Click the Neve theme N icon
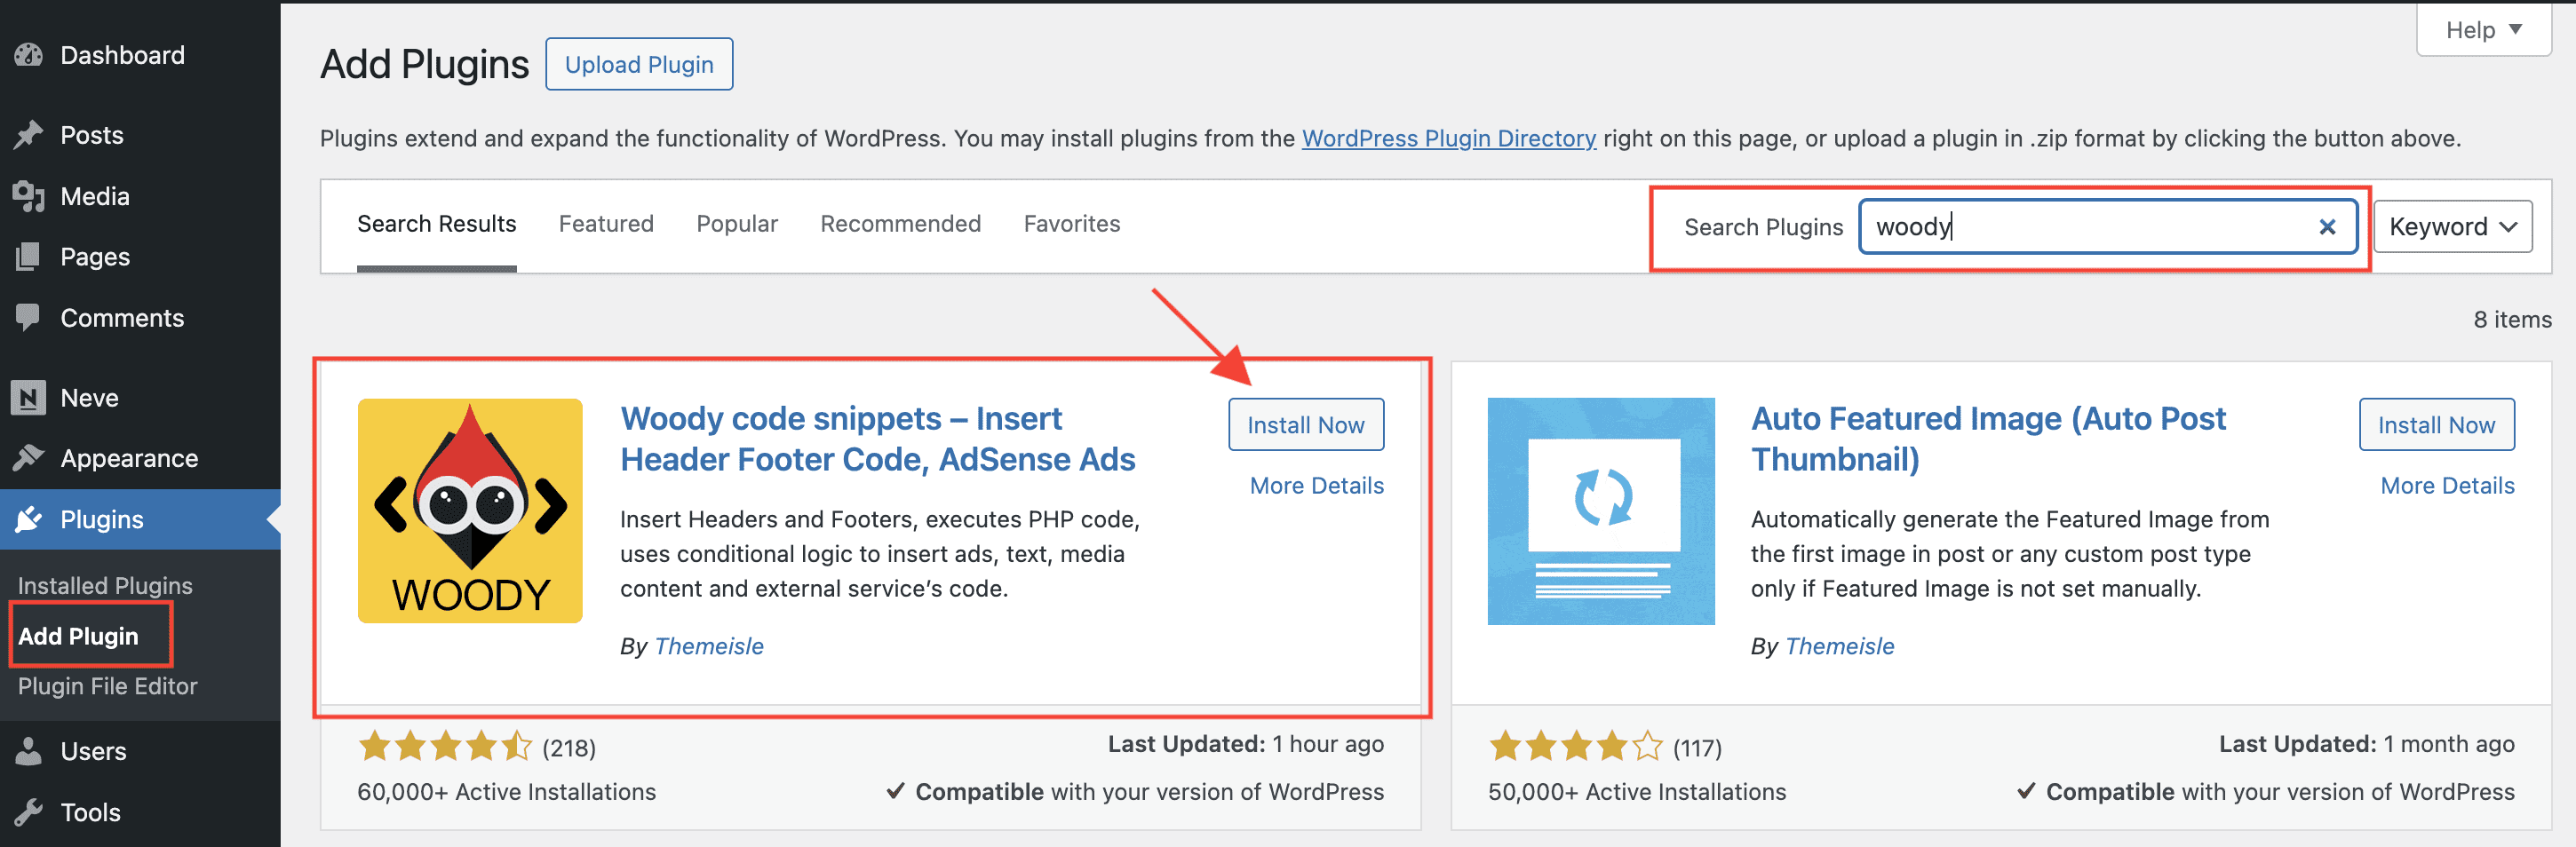The width and height of the screenshot is (2576, 847). click(29, 398)
